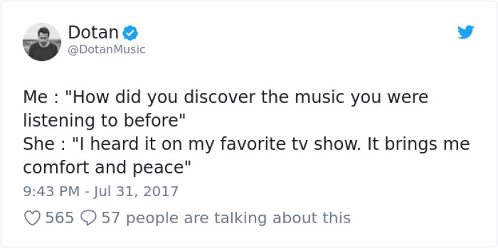The width and height of the screenshot is (498, 248).
Task: Click the reply speech bubble icon
Action: (x=88, y=217)
